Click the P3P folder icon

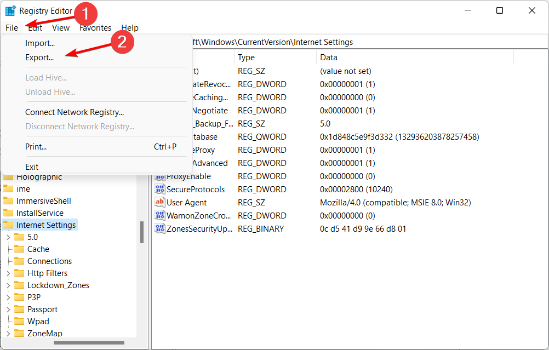click(19, 297)
